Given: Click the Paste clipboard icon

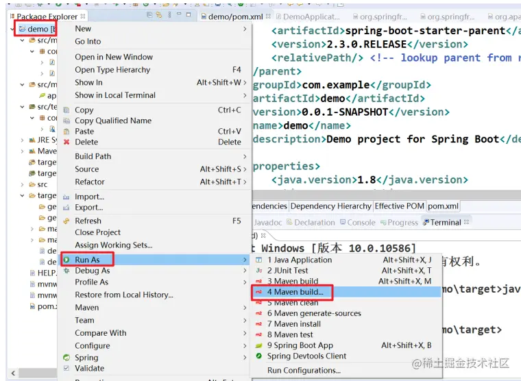Looking at the screenshot, I should (66, 132).
